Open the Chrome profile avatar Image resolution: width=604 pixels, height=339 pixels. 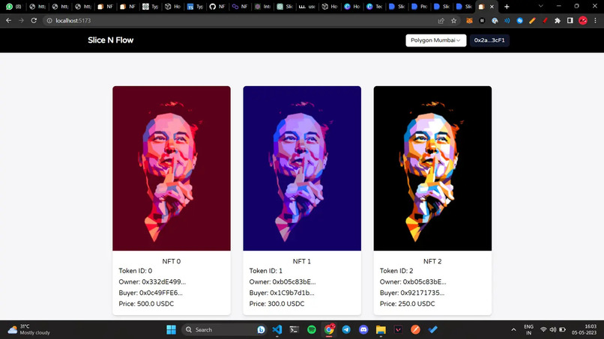click(x=583, y=21)
